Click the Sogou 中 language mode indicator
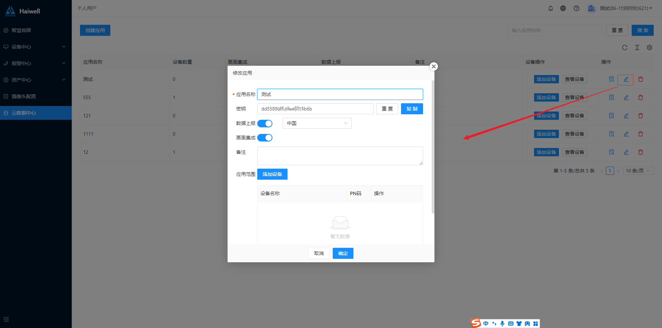662x328 pixels. coord(486,324)
